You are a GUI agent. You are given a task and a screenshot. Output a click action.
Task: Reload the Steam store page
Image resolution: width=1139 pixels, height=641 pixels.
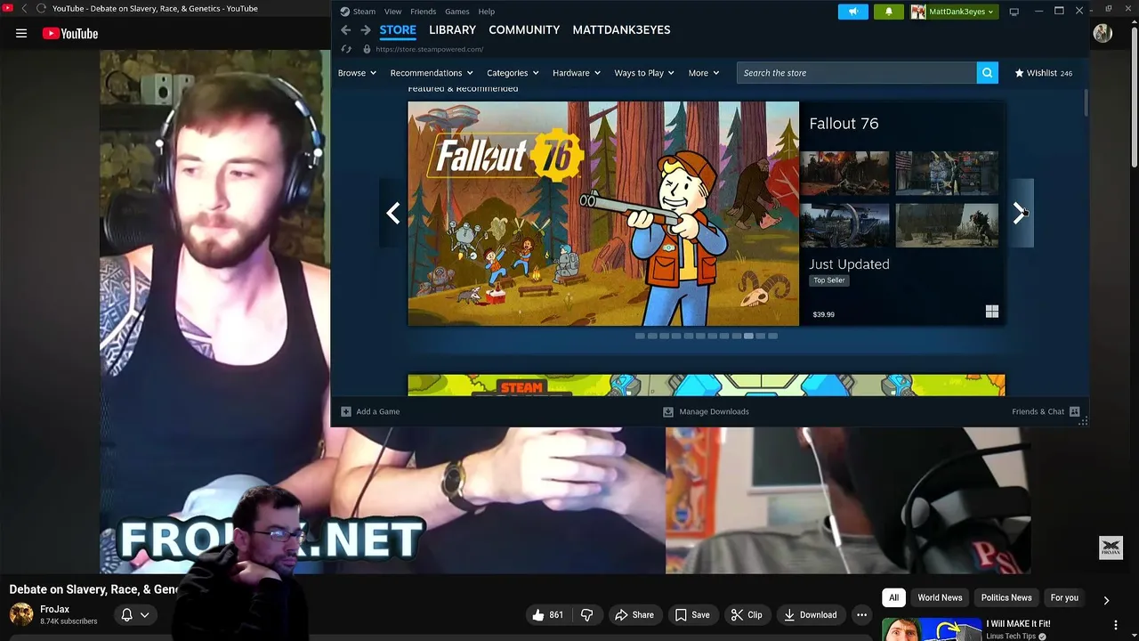pos(346,49)
